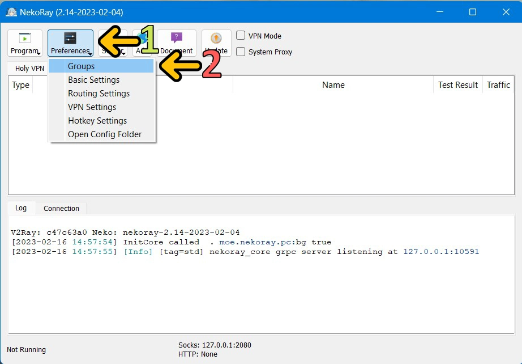Select the Holy VPN group tab
Screen dimensions: 522x364
coord(27,68)
